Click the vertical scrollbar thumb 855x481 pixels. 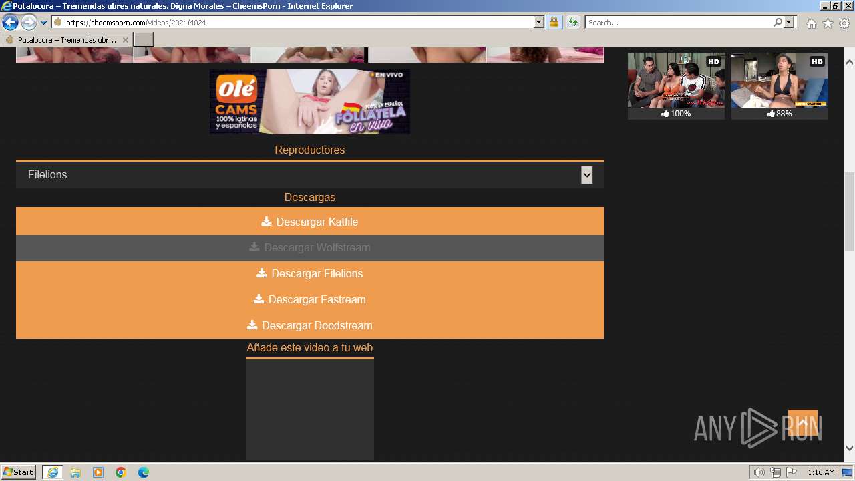pyautogui.click(x=850, y=212)
